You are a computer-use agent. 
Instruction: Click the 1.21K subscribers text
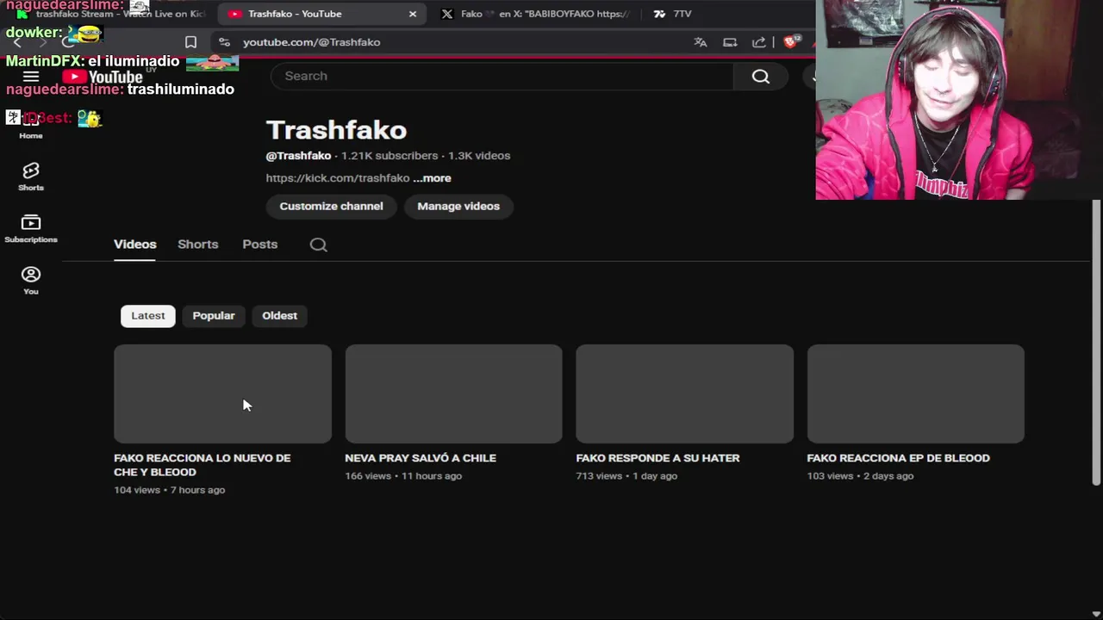click(389, 156)
